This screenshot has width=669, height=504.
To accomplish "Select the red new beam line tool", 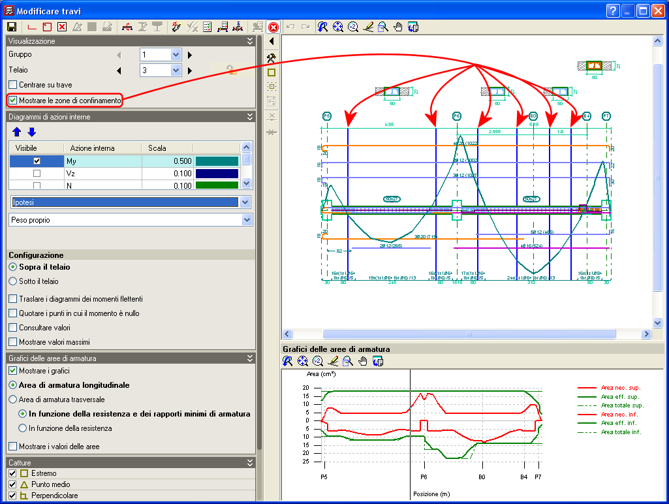I will pos(32,27).
